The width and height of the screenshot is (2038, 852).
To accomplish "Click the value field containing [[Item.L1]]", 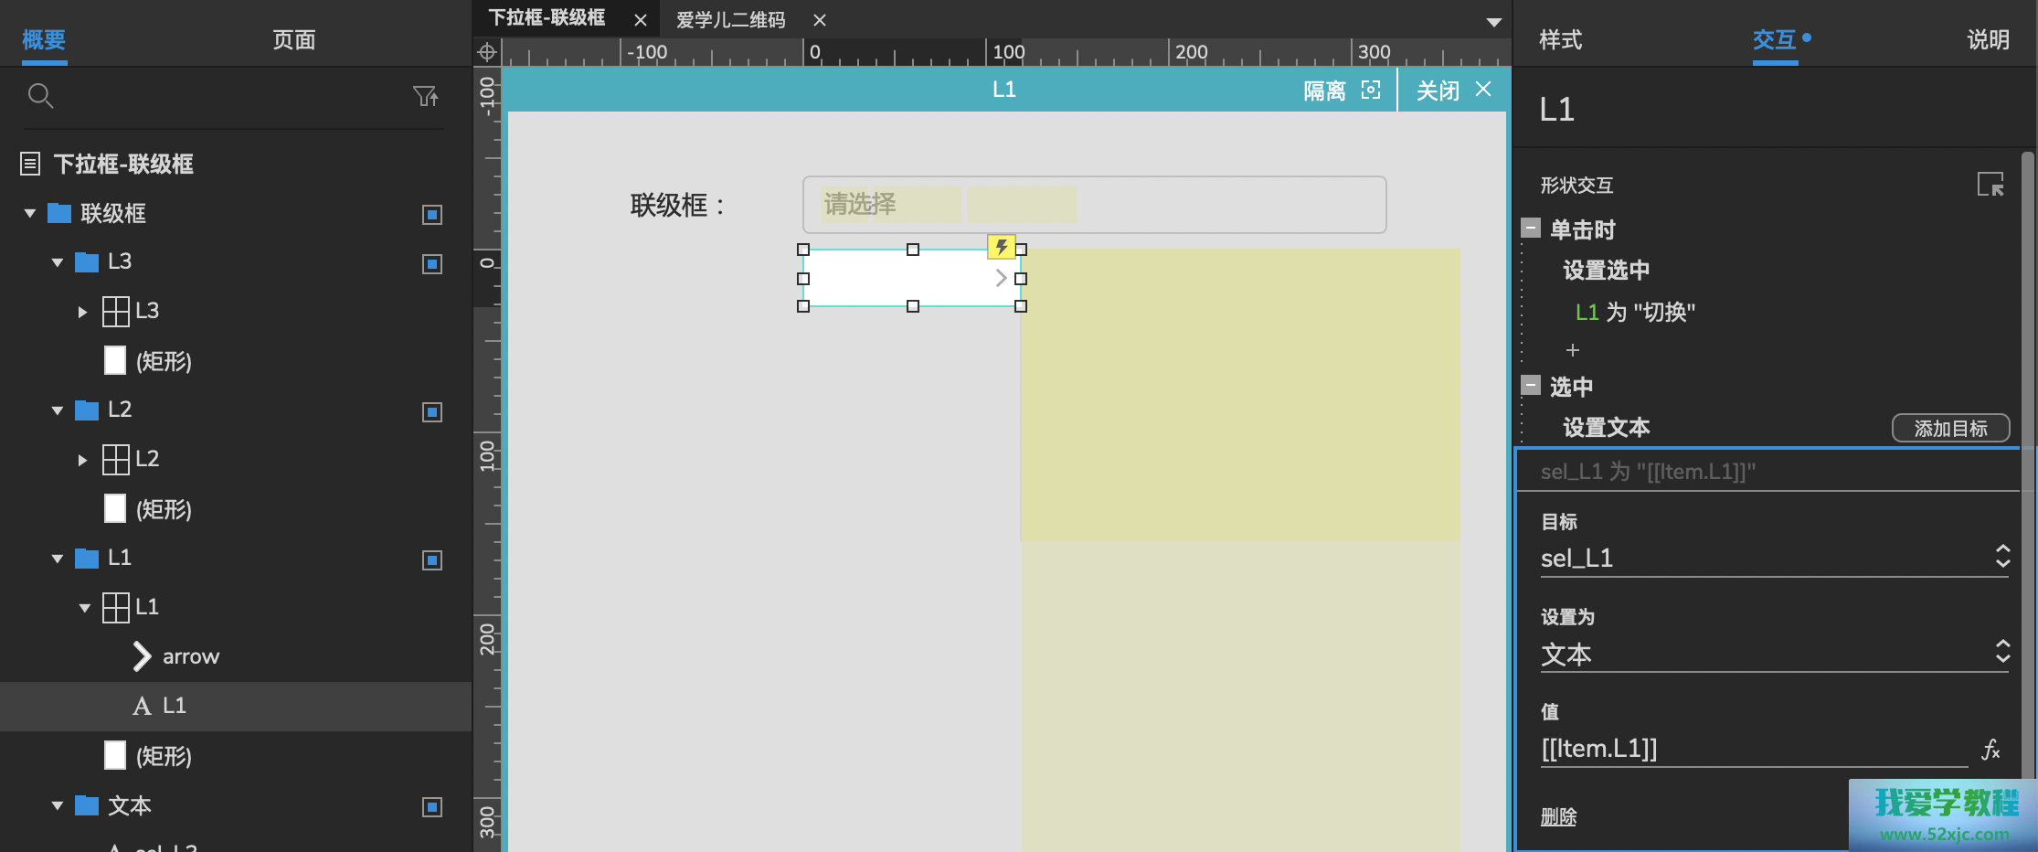I will (x=1750, y=749).
